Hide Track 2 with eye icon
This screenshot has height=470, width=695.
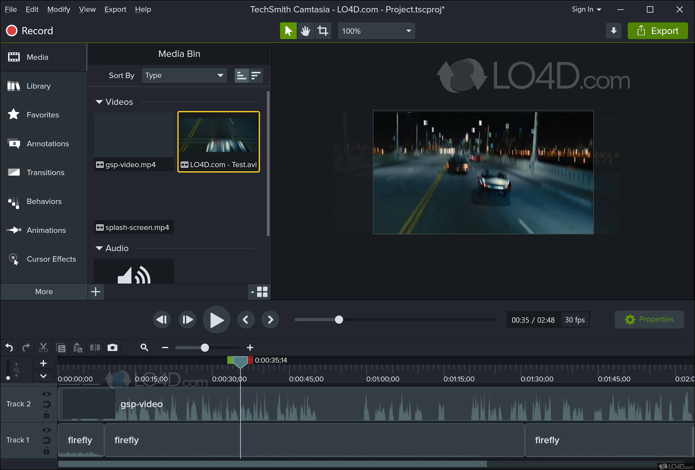tap(46, 394)
